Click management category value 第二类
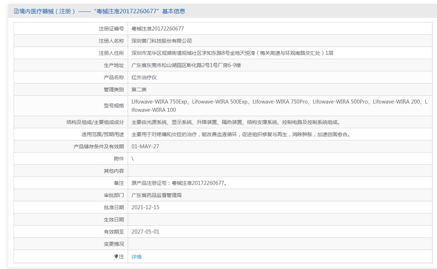 pos(139,90)
